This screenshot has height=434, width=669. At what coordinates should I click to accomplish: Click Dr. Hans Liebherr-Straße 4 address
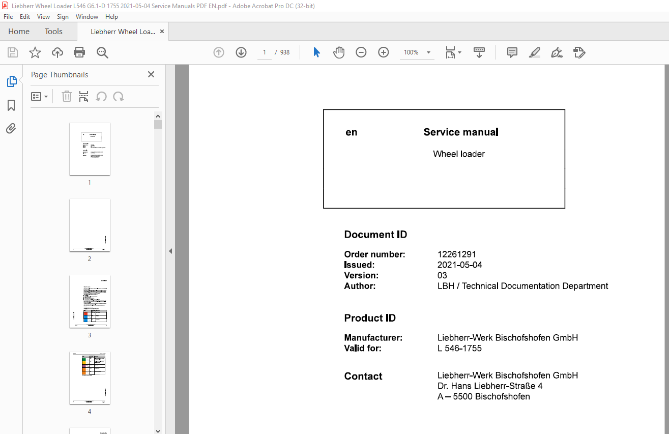(x=490, y=386)
